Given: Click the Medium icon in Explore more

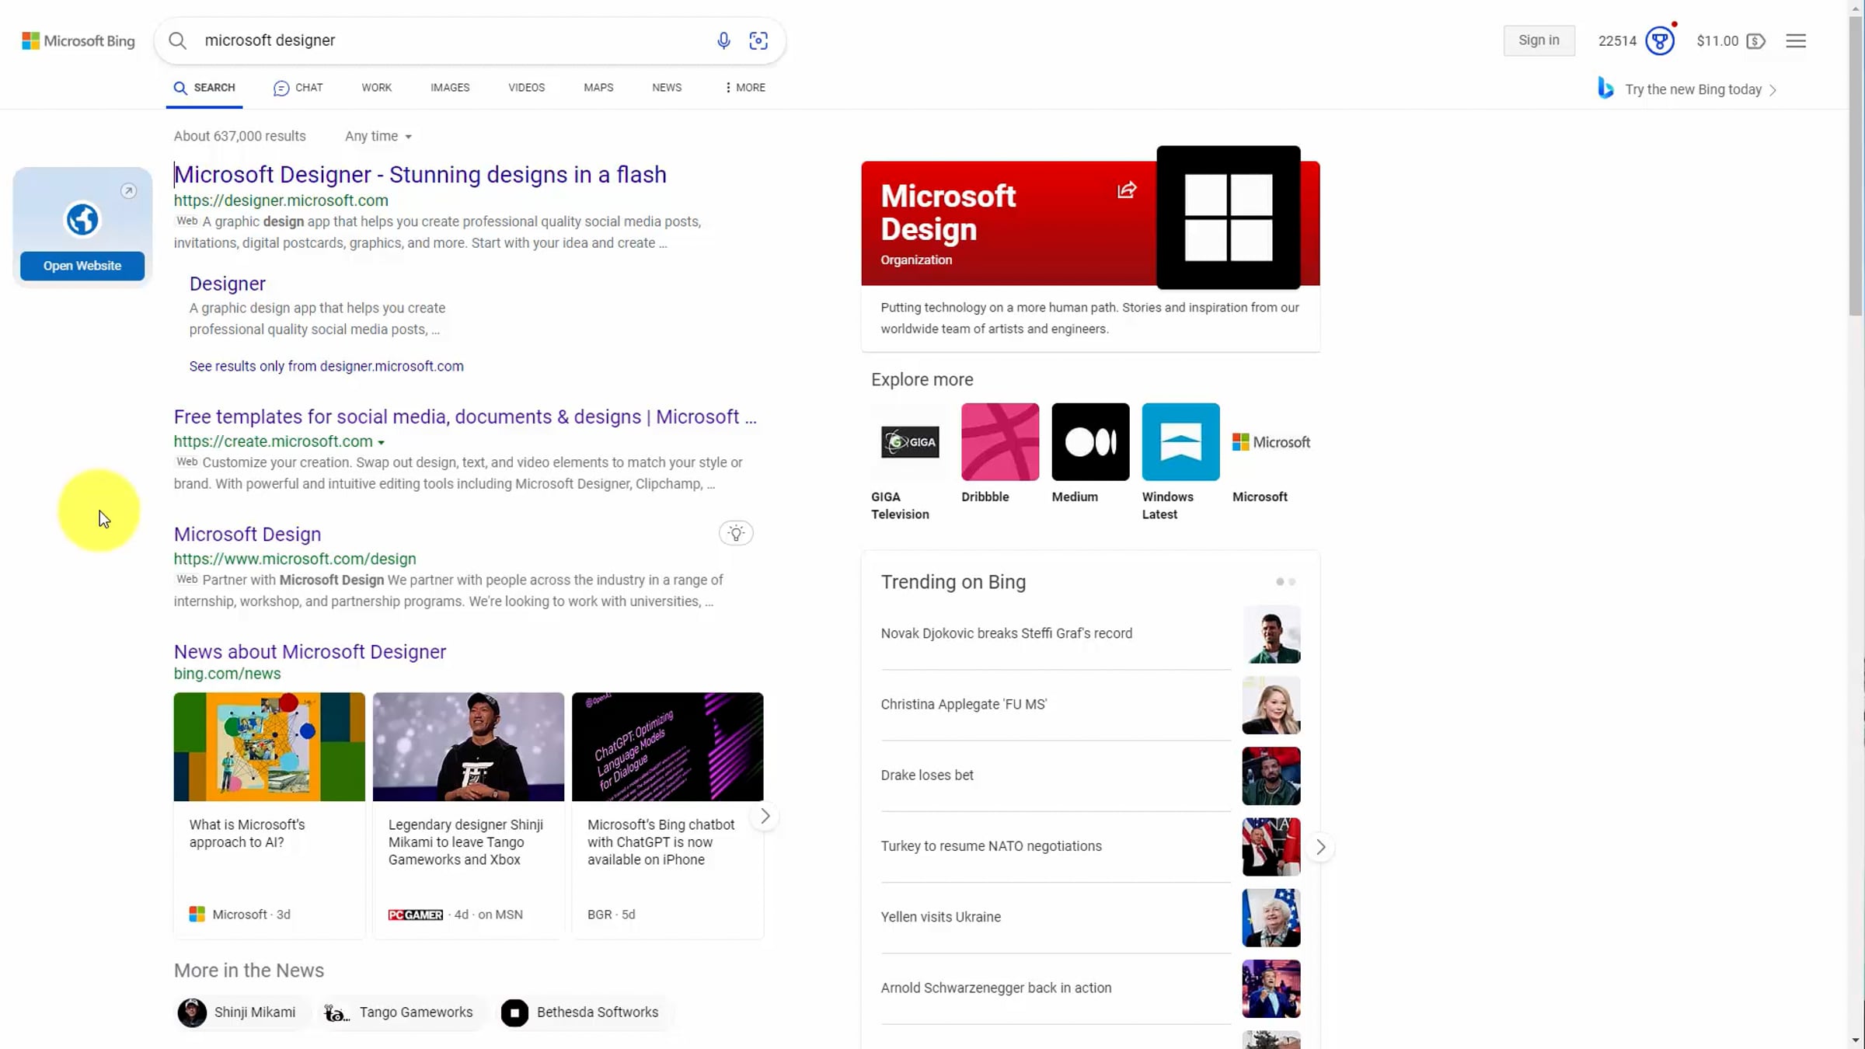Looking at the screenshot, I should tap(1090, 441).
